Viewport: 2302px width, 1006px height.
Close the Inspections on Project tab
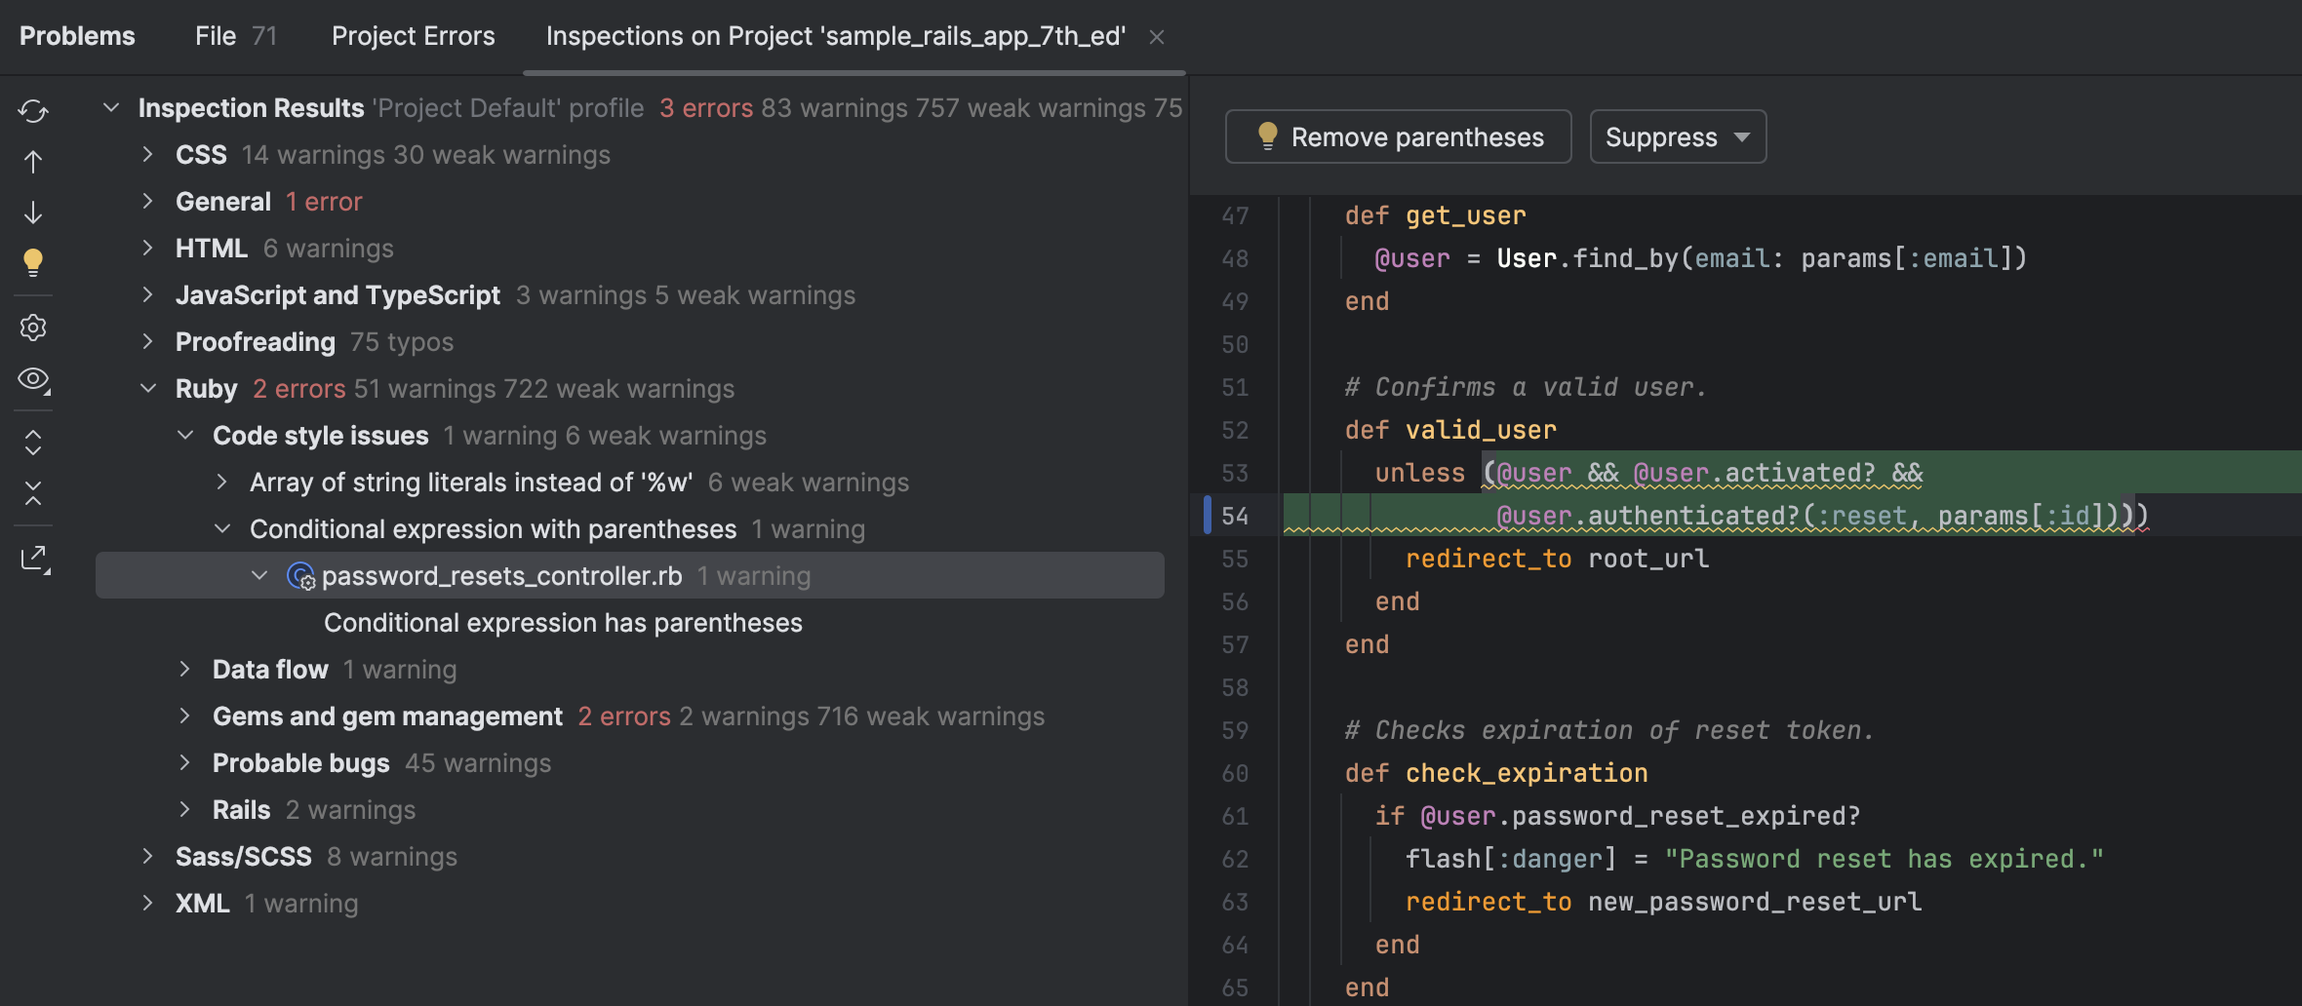[x=1157, y=37]
